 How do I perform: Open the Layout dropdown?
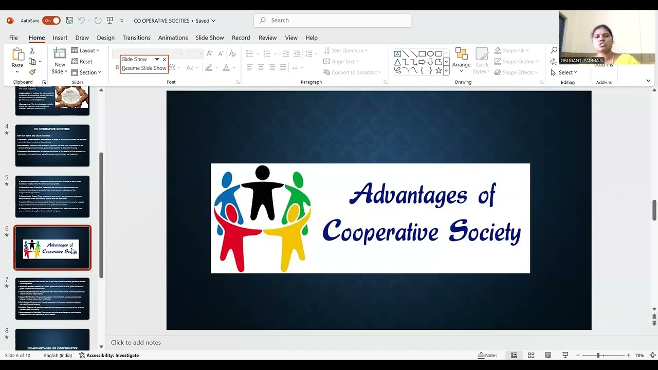point(85,50)
